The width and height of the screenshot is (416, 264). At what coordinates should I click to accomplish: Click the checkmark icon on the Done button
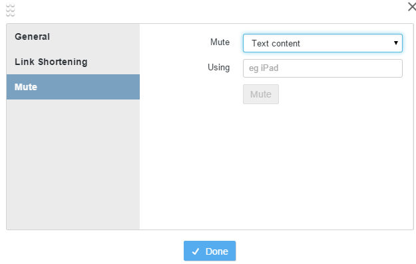tap(196, 251)
